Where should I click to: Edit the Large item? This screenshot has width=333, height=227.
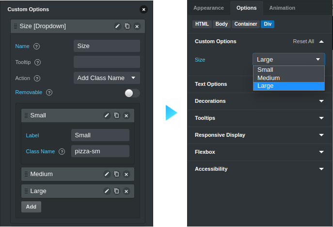tap(107, 191)
